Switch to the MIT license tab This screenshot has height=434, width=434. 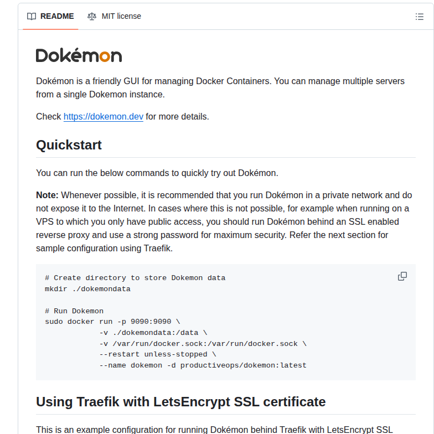click(x=114, y=17)
